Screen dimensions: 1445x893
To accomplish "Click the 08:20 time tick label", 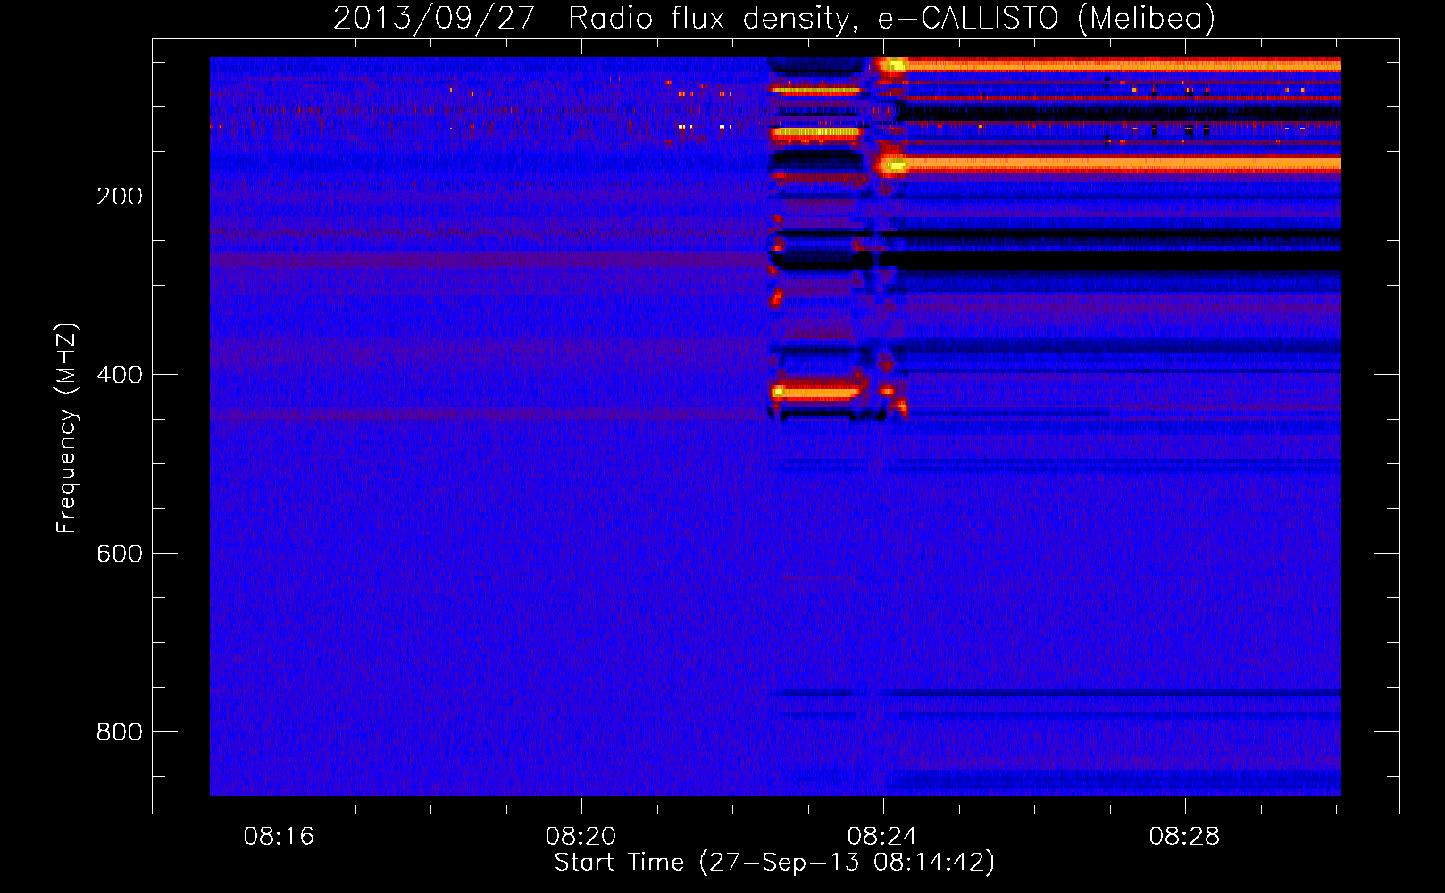I will 581,837.
